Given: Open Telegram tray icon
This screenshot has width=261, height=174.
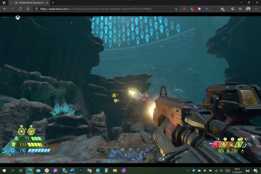Looking at the screenshot, I should pyautogui.click(x=194, y=171).
